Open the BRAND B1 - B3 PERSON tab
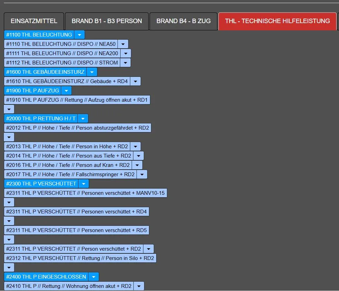Image resolution: width=339 pixels, height=291 pixels. (x=107, y=21)
